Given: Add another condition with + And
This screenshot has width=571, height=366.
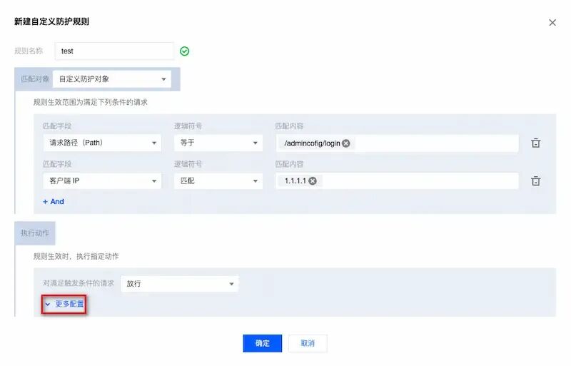Looking at the screenshot, I should [54, 202].
